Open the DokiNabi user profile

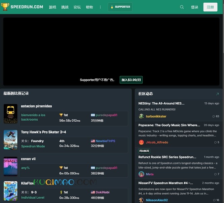pyautogui.click(x=103, y=192)
